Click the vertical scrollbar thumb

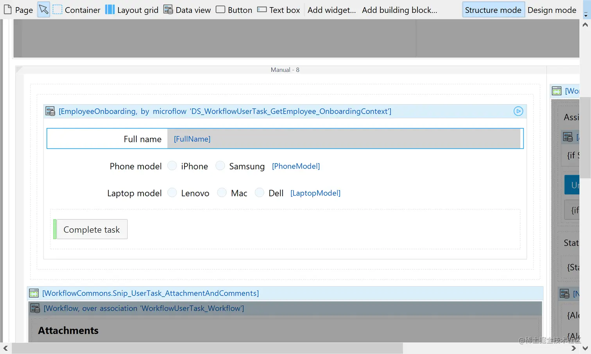click(x=585, y=137)
